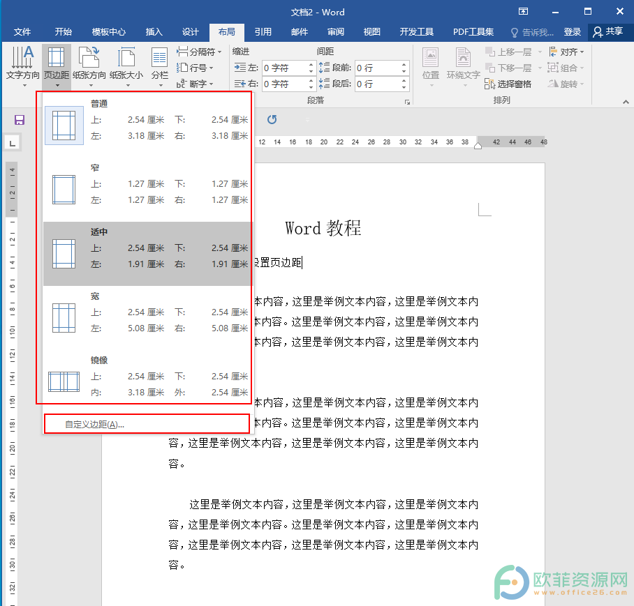
Task: Open Breaks (分隔符) dropdown
Action: coord(199,52)
